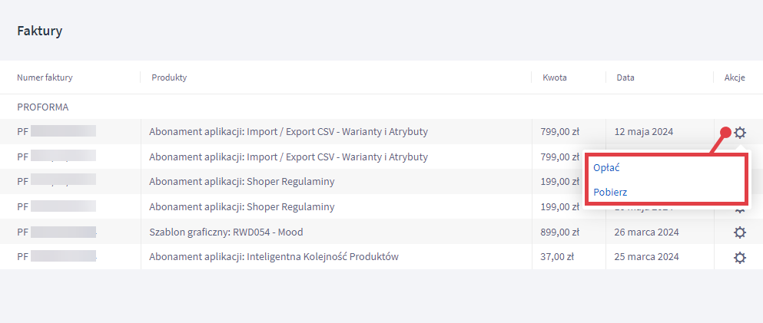Click the Akcje column header

(x=735, y=77)
